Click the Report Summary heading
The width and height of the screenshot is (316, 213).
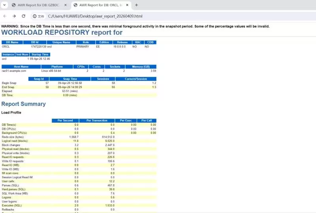point(24,104)
